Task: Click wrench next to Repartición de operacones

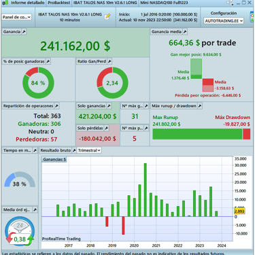Action: click(56, 106)
